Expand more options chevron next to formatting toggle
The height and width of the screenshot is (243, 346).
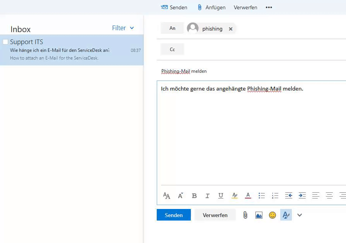[x=300, y=215]
